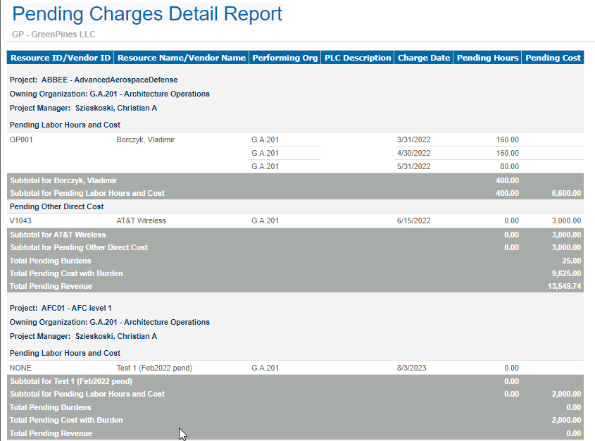Image resolution: width=595 pixels, height=441 pixels.
Task: Click the PLC Description column header
Action: (x=357, y=58)
